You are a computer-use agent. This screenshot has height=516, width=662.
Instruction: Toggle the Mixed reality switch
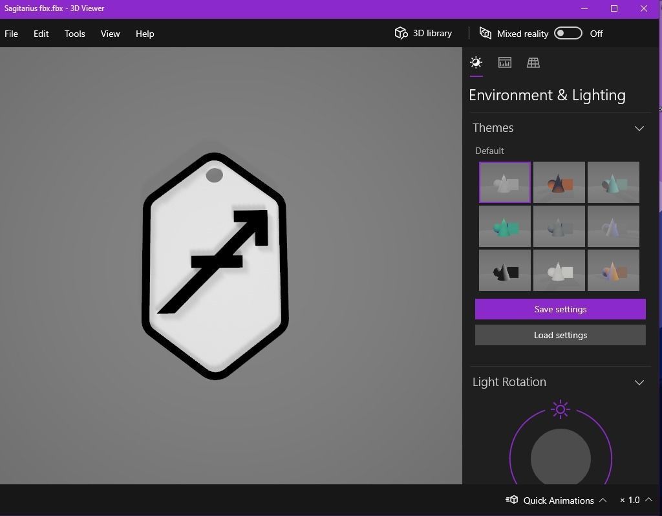(x=568, y=34)
